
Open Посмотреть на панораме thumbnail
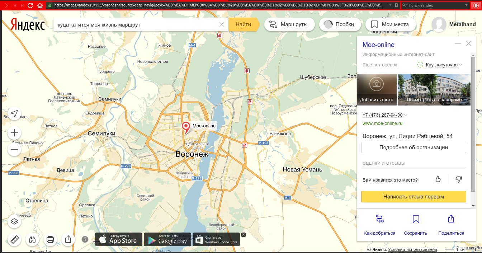point(434,90)
